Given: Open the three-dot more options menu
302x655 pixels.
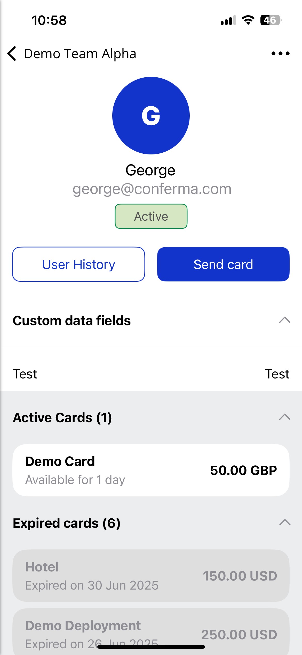Looking at the screenshot, I should [x=280, y=54].
